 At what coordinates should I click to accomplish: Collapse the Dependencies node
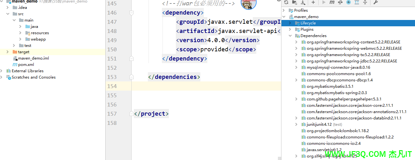pos(290,36)
